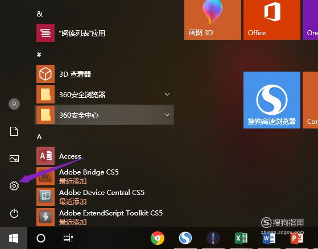Open the 搜狗高速浏览器 tile
The width and height of the screenshot is (318, 249).
point(272,100)
